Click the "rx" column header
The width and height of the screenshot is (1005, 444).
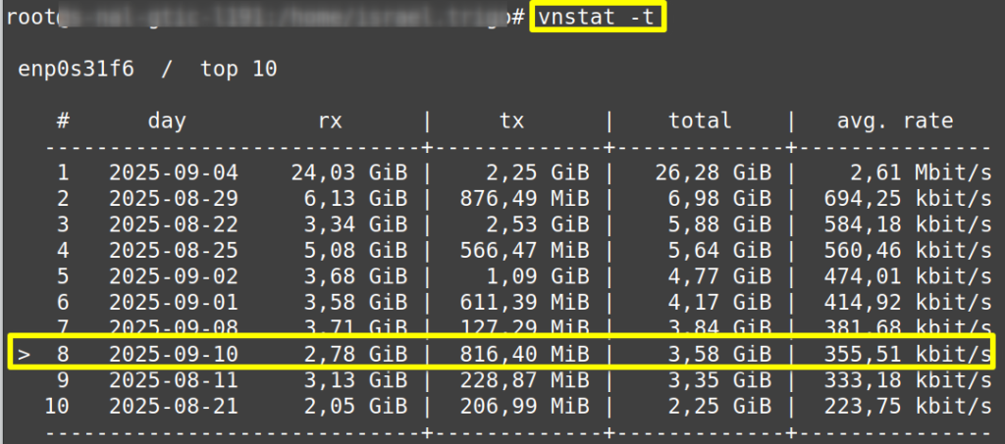click(x=331, y=121)
